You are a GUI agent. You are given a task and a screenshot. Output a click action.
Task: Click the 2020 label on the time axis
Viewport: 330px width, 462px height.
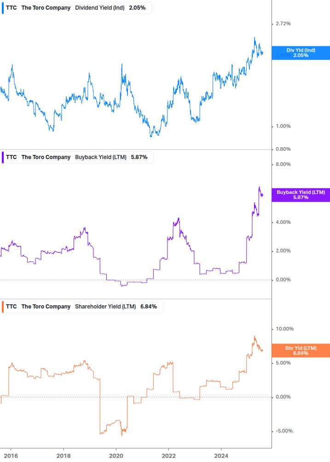(116, 456)
